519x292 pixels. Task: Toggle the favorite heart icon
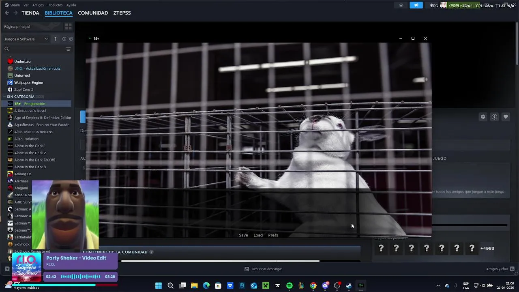click(506, 117)
